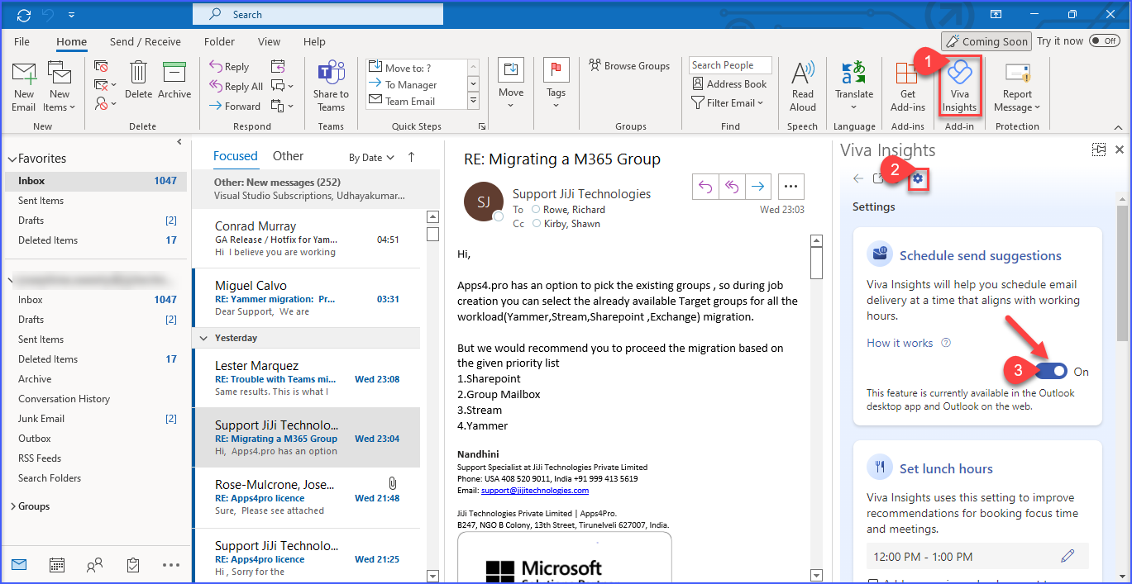The image size is (1132, 584).
Task: Expand the Groups folder tree
Action: point(12,506)
